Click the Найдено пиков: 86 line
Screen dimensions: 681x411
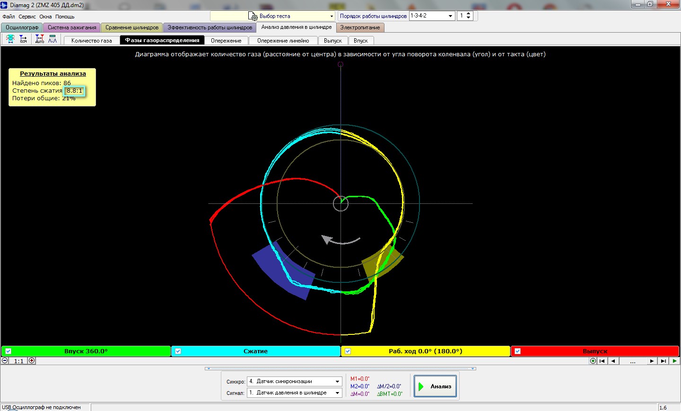pyautogui.click(x=42, y=83)
